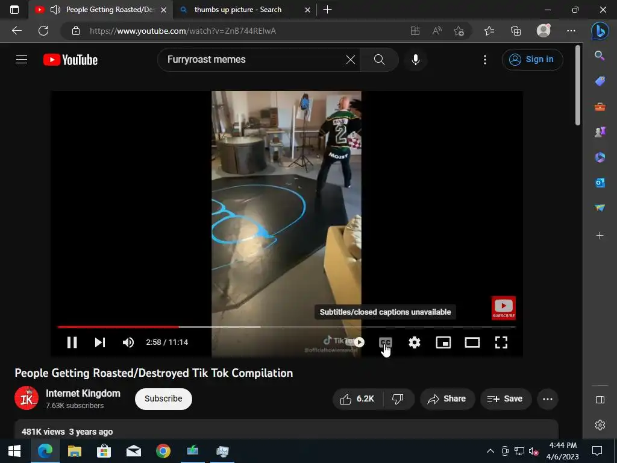The width and height of the screenshot is (617, 463).
Task: Open the Windows Start menu
Action: click(14, 451)
